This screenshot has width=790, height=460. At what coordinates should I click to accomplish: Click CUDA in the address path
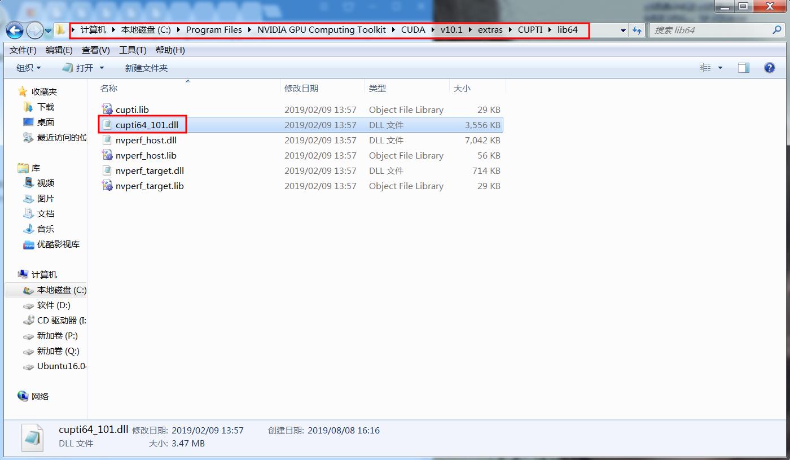pyautogui.click(x=413, y=30)
